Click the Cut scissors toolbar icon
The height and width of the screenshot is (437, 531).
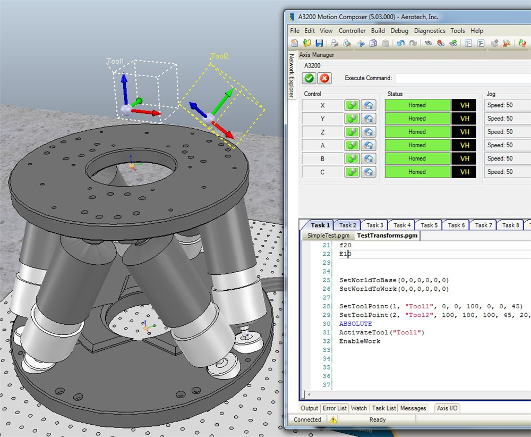(361, 43)
